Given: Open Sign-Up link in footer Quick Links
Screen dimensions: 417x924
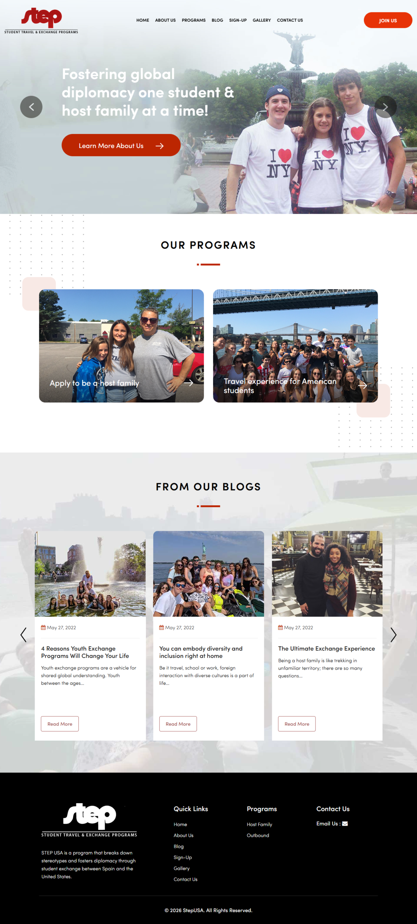Looking at the screenshot, I should 183,857.
